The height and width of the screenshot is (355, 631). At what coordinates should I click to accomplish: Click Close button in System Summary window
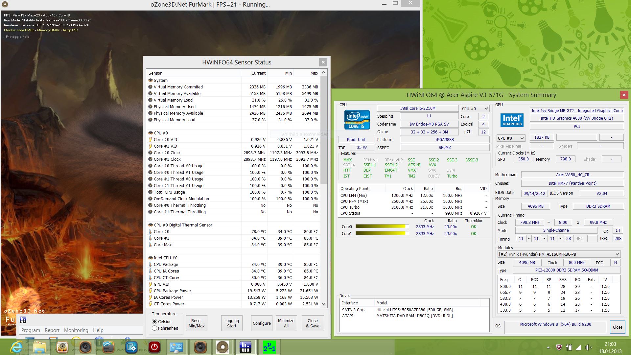(618, 327)
